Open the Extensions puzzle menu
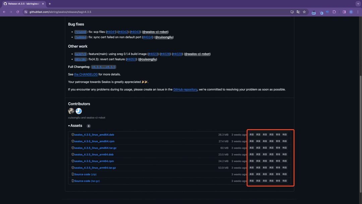 (x=334, y=12)
